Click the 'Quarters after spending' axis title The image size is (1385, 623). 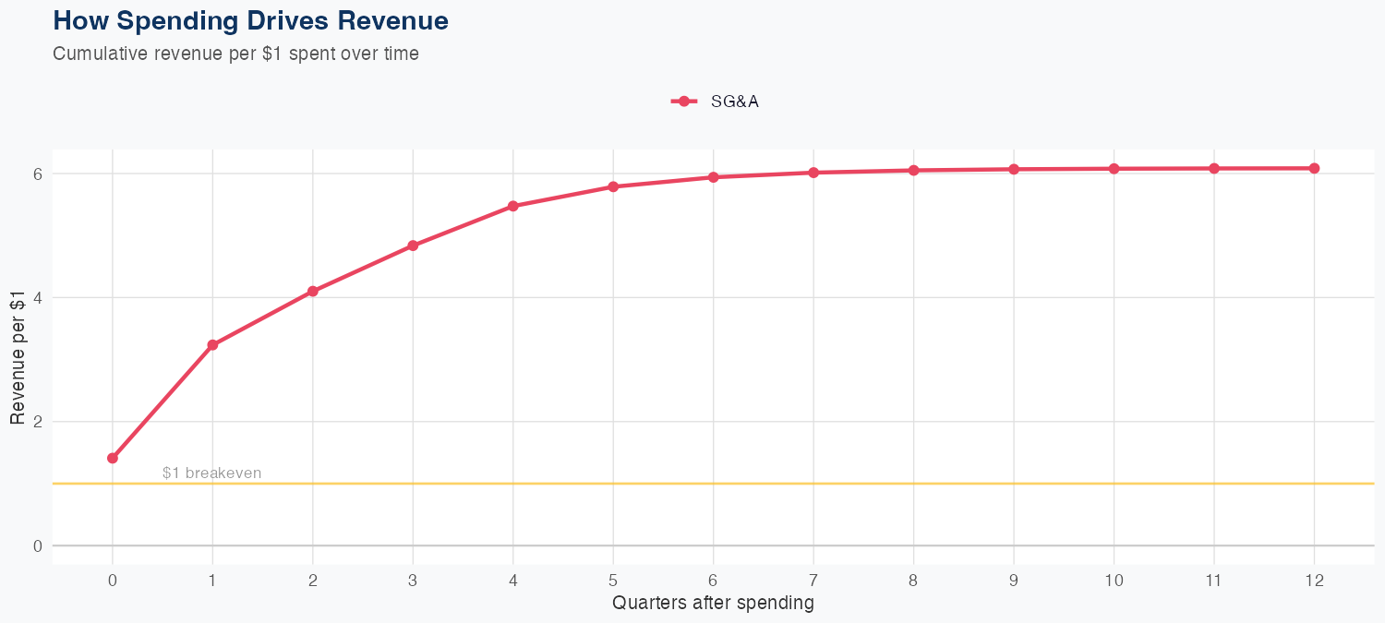point(713,603)
